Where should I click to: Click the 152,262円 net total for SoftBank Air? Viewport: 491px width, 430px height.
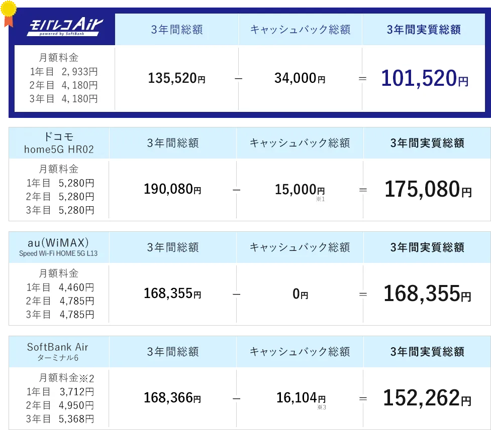click(427, 398)
